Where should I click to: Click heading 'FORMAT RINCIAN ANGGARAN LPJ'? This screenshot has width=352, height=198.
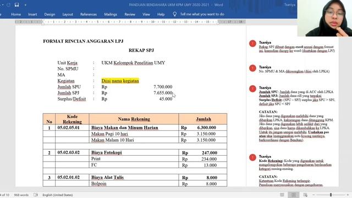pyautogui.click(x=83, y=41)
